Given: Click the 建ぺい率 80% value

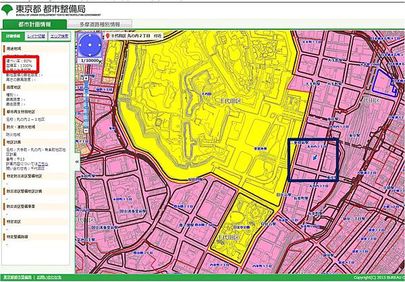Looking at the screenshot, I should [x=19, y=61].
